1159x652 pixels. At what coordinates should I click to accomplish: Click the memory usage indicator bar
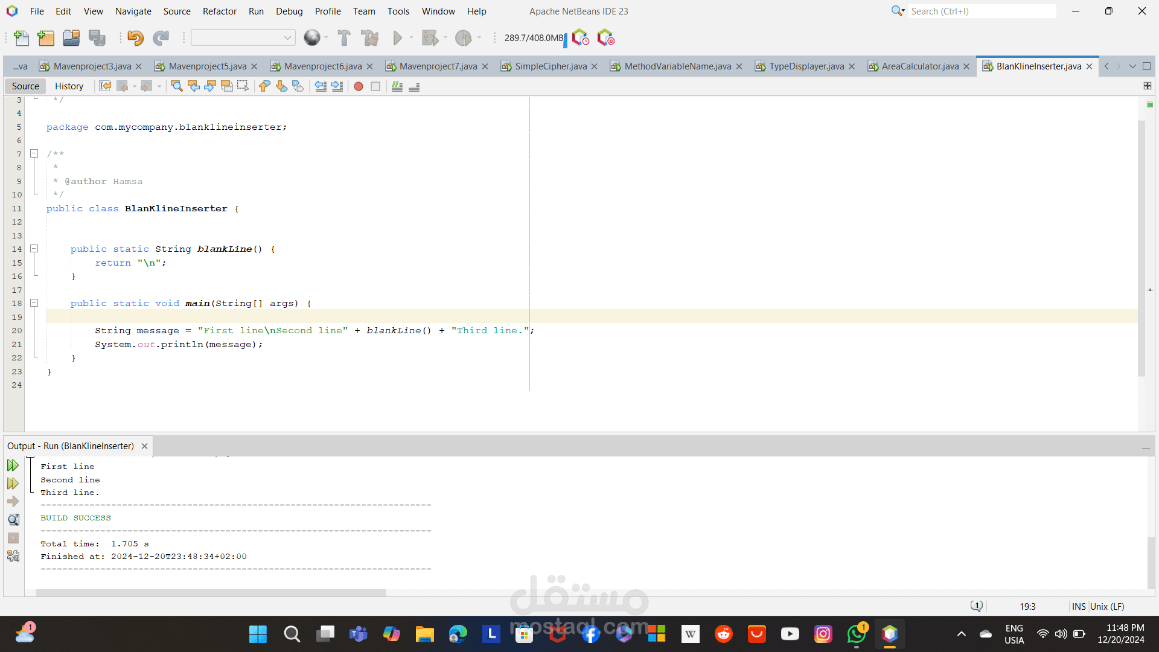[534, 38]
